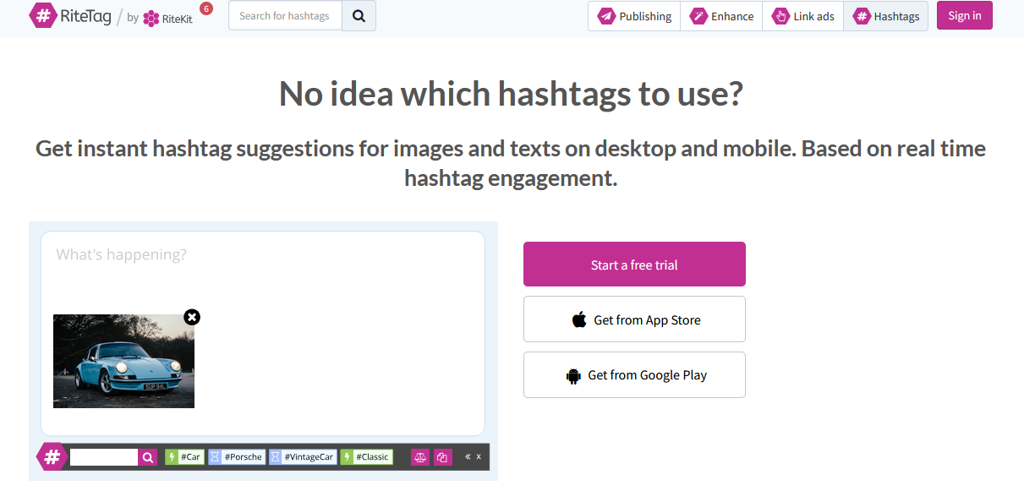Click the search icon in the hashtag bar
This screenshot has width=1024, height=491.
pos(148,457)
